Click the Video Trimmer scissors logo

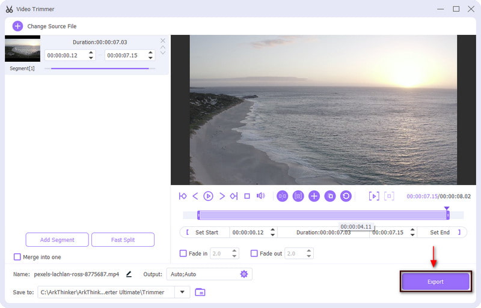click(9, 9)
